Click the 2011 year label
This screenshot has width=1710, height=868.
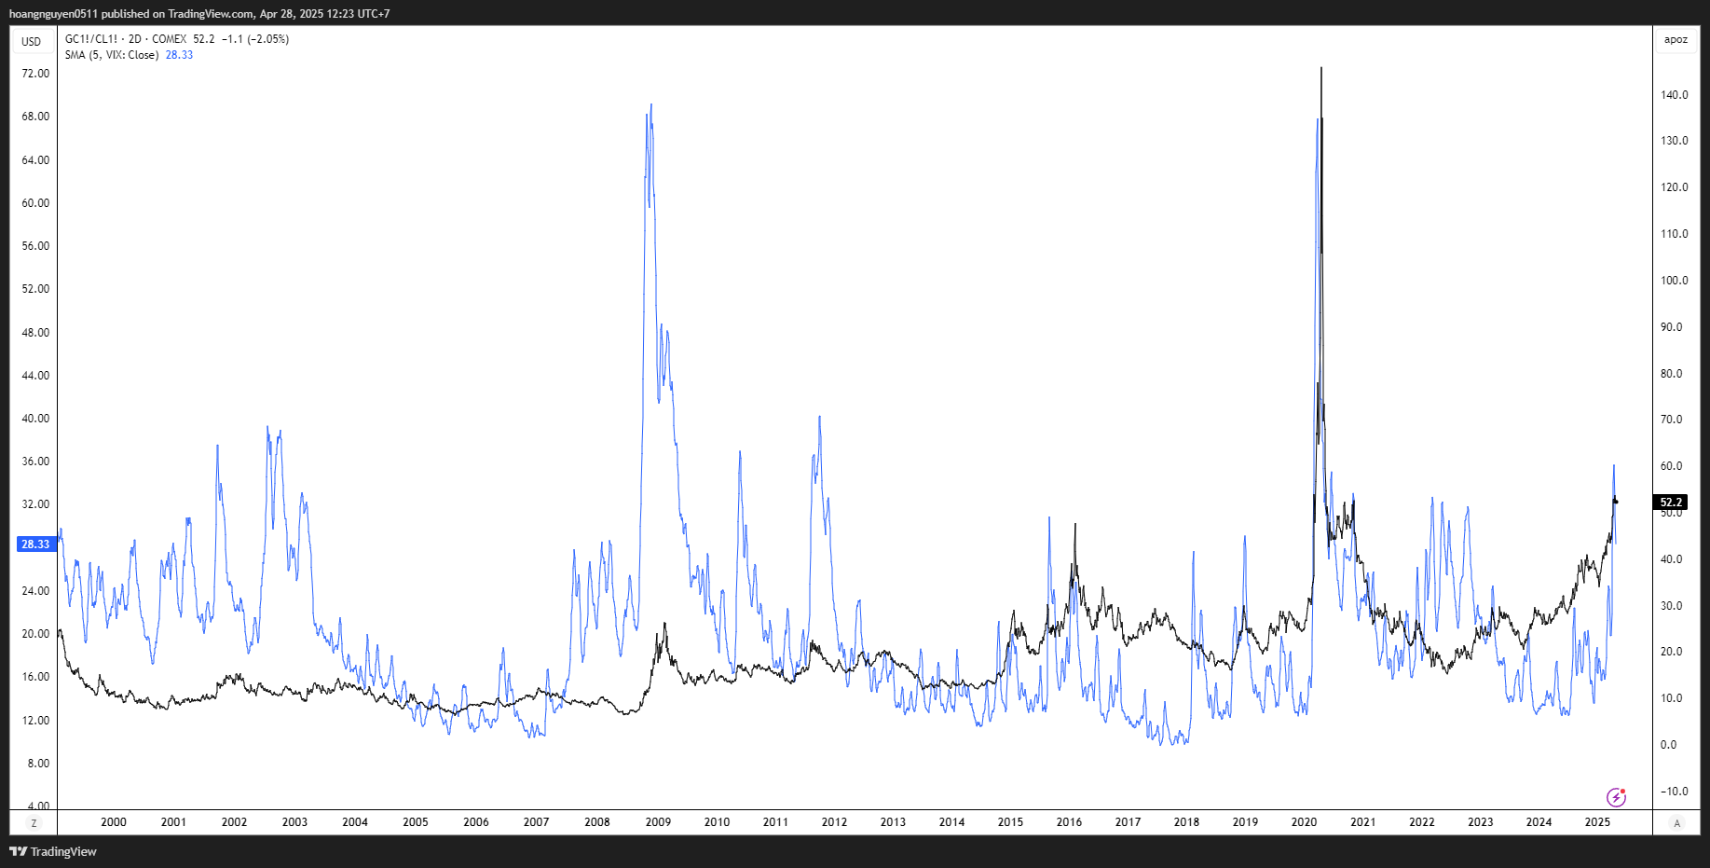pos(775,822)
